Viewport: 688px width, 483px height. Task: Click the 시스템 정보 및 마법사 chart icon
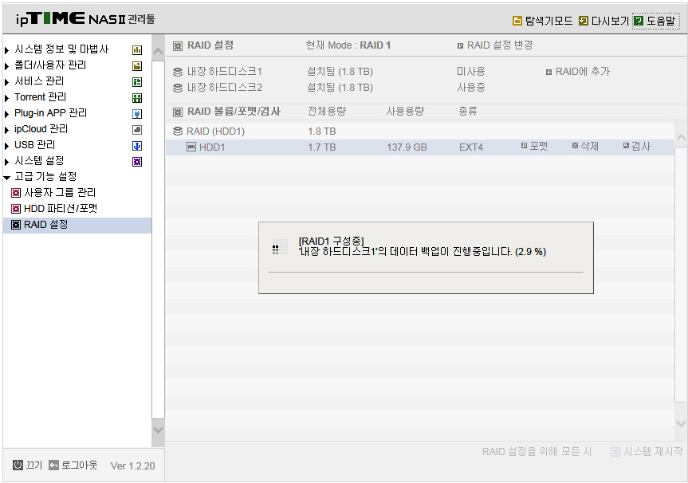point(137,50)
